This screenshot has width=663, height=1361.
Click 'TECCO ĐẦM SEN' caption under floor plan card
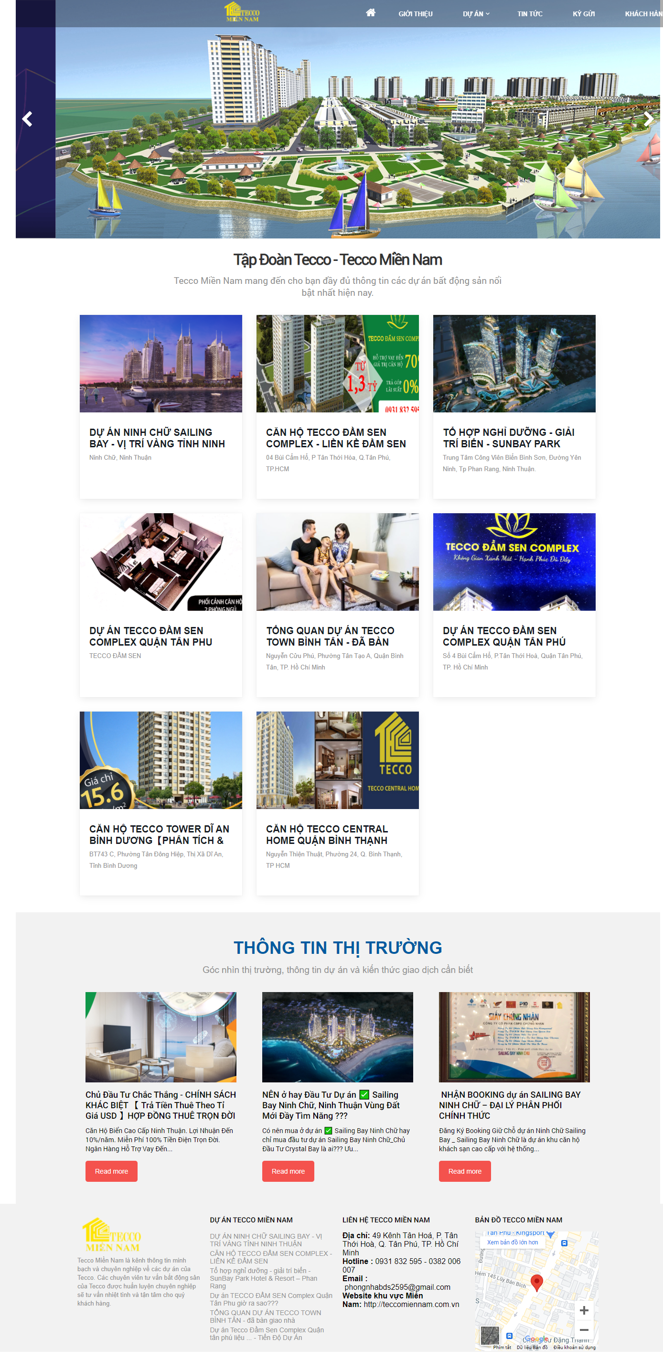(x=115, y=656)
